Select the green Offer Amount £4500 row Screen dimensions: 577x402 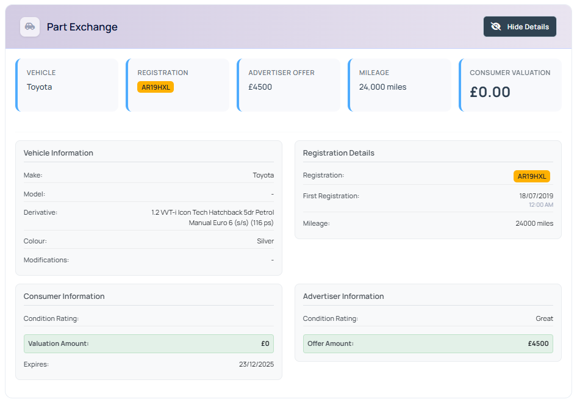[x=428, y=343]
